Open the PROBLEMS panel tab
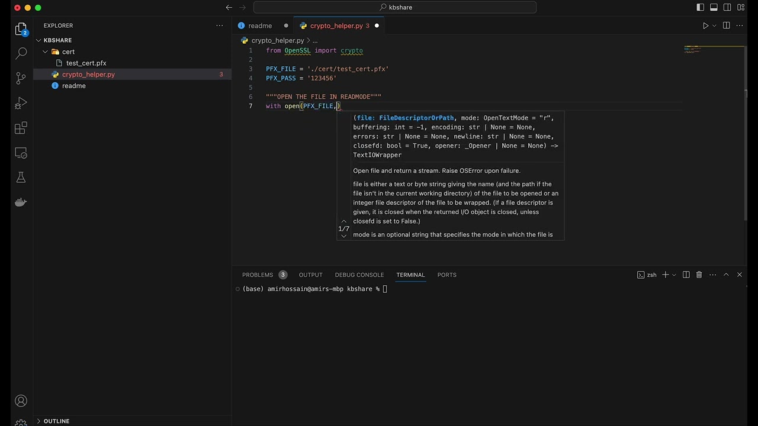 264,275
